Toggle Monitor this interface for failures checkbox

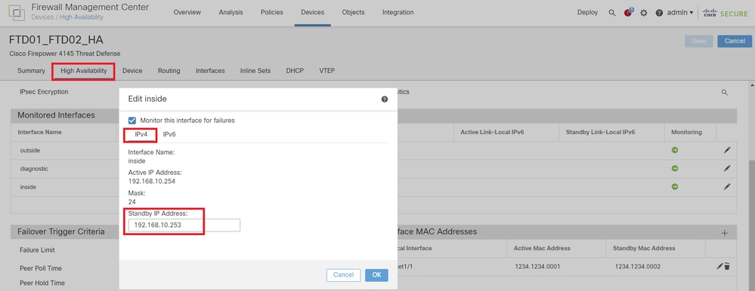pos(132,121)
